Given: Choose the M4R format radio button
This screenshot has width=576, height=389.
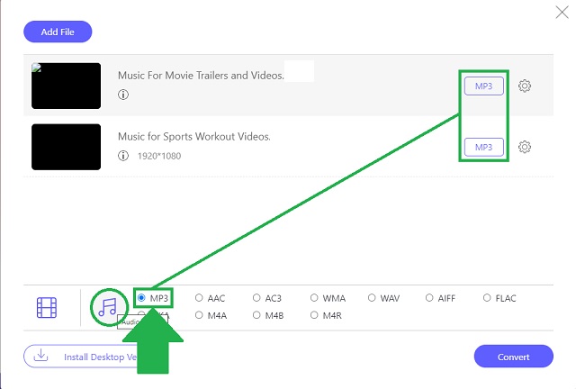Looking at the screenshot, I should coord(314,315).
